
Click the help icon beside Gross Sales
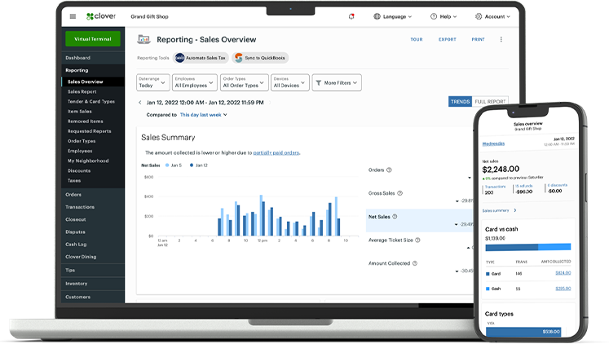pos(401,193)
